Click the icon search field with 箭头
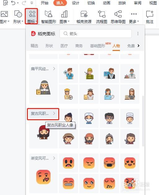Image resolution: width=159 pixels, height=195 pixels. pyautogui.click(x=95, y=34)
